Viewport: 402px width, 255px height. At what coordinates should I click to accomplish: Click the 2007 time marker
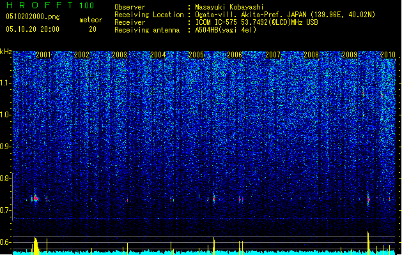pos(273,55)
